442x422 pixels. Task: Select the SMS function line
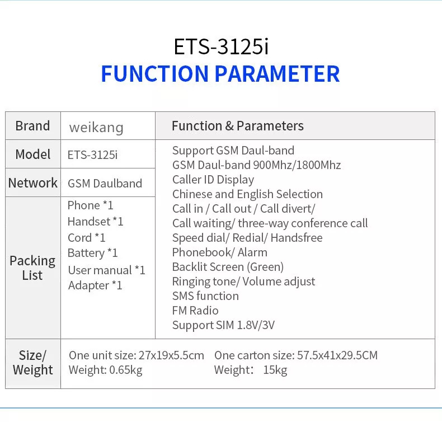pyautogui.click(x=205, y=296)
